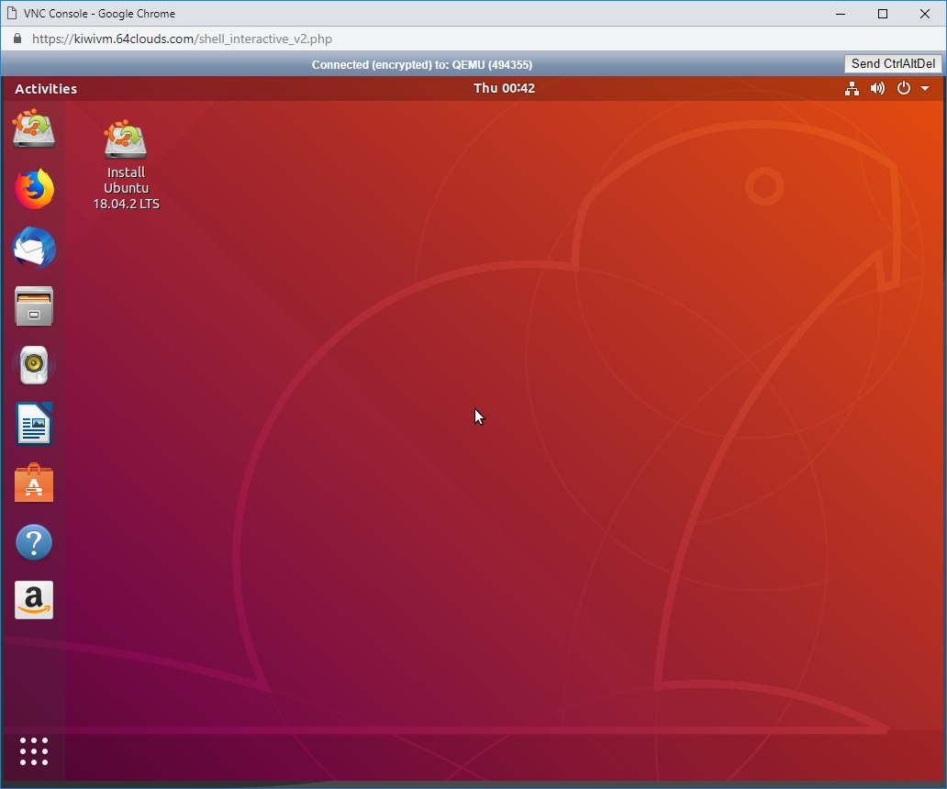Click the kiwivm.64clouds.com address bar URL

click(x=182, y=39)
